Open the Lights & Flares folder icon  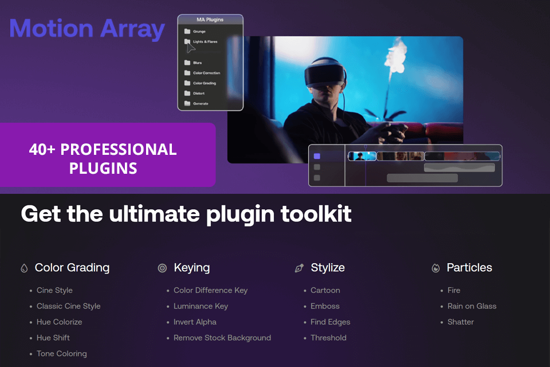click(187, 41)
